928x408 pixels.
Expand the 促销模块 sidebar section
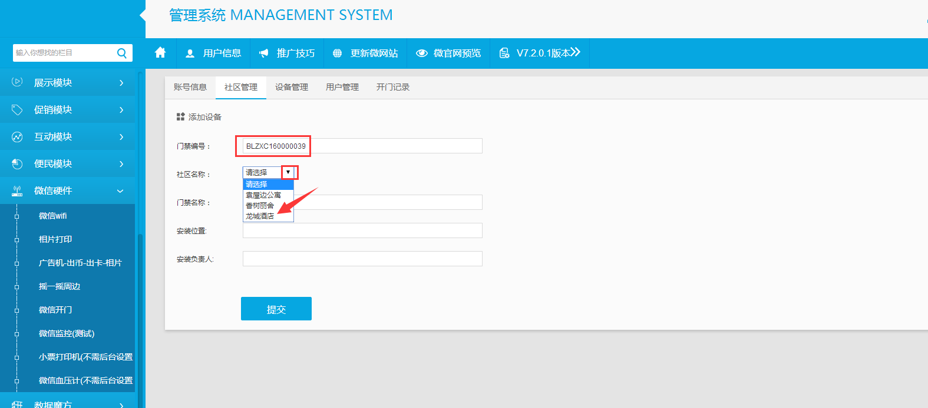[121, 110]
